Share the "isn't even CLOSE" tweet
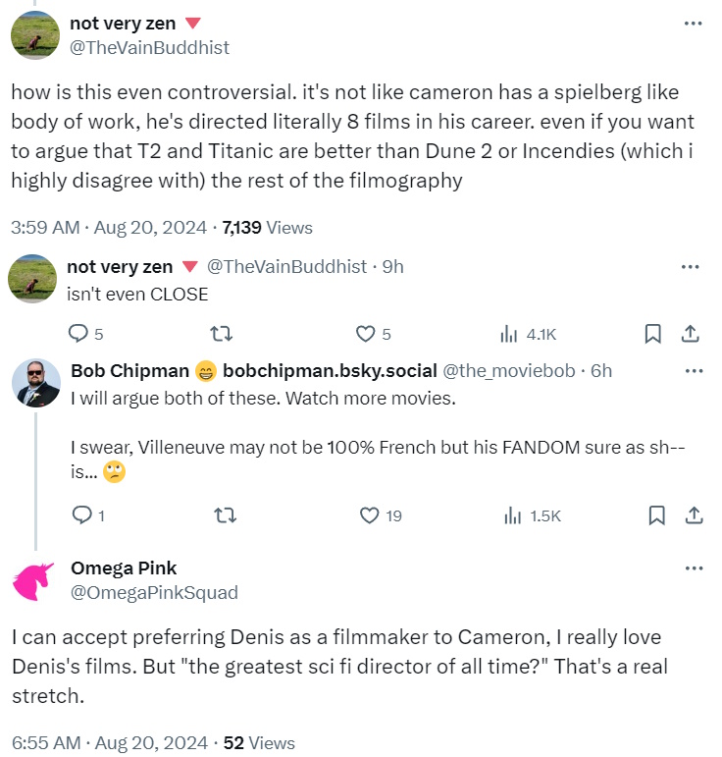Screen dimensions: 722x757 click(690, 335)
